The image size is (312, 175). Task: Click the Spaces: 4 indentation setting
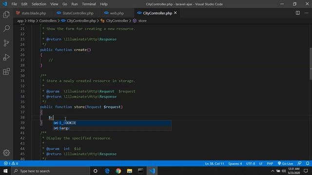[x=235, y=163]
